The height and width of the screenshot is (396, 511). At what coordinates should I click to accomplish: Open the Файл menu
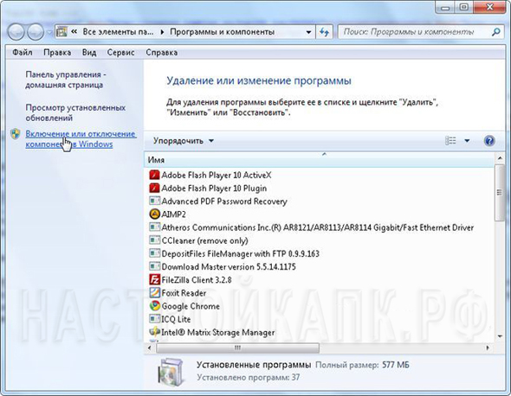point(23,53)
